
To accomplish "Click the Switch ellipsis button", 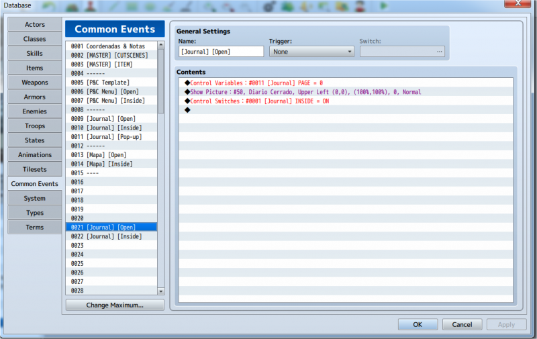I will tap(440, 52).
